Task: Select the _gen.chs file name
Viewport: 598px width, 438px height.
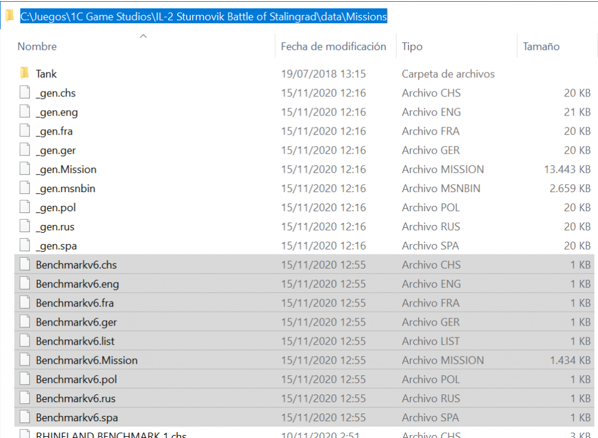Action: click(x=56, y=93)
